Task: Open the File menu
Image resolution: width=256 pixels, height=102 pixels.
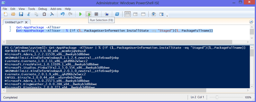Action: click(x=5, y=9)
